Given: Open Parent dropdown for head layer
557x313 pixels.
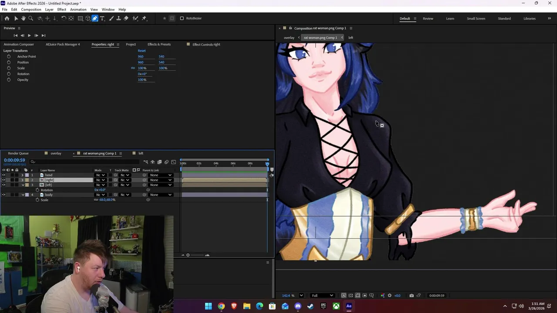Looking at the screenshot, I should pos(161,175).
